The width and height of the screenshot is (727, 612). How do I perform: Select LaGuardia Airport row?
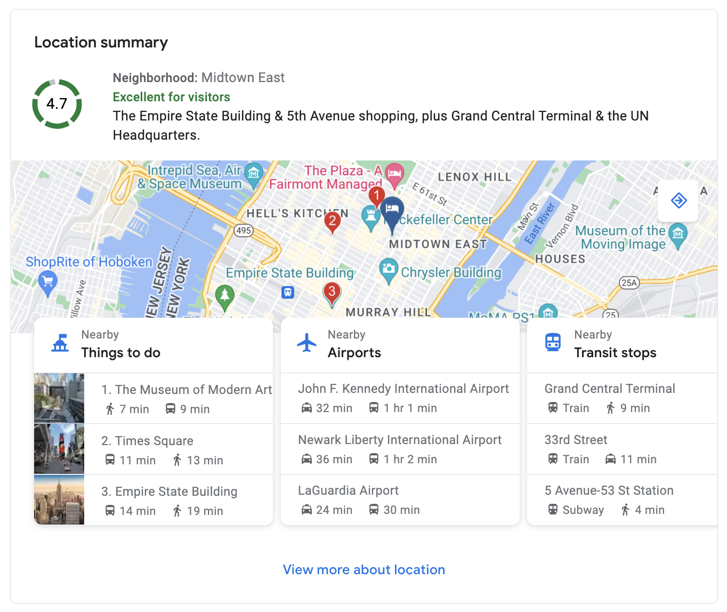point(400,500)
